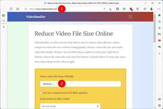Click the Reduce Video File Size Online heading
This screenshot has width=163, height=109.
click(74, 34)
